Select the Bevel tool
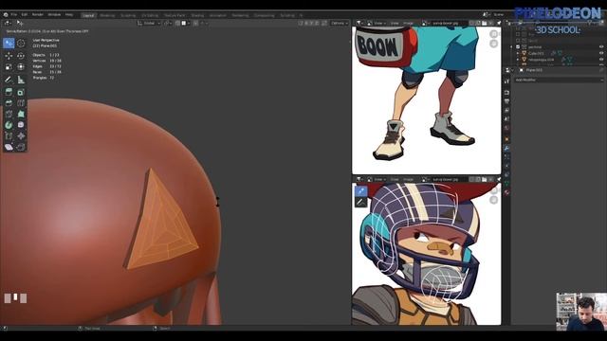Viewport: 607px width, 341px height. (9, 103)
